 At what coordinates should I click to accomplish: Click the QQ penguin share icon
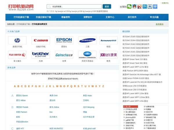(x=134, y=6)
